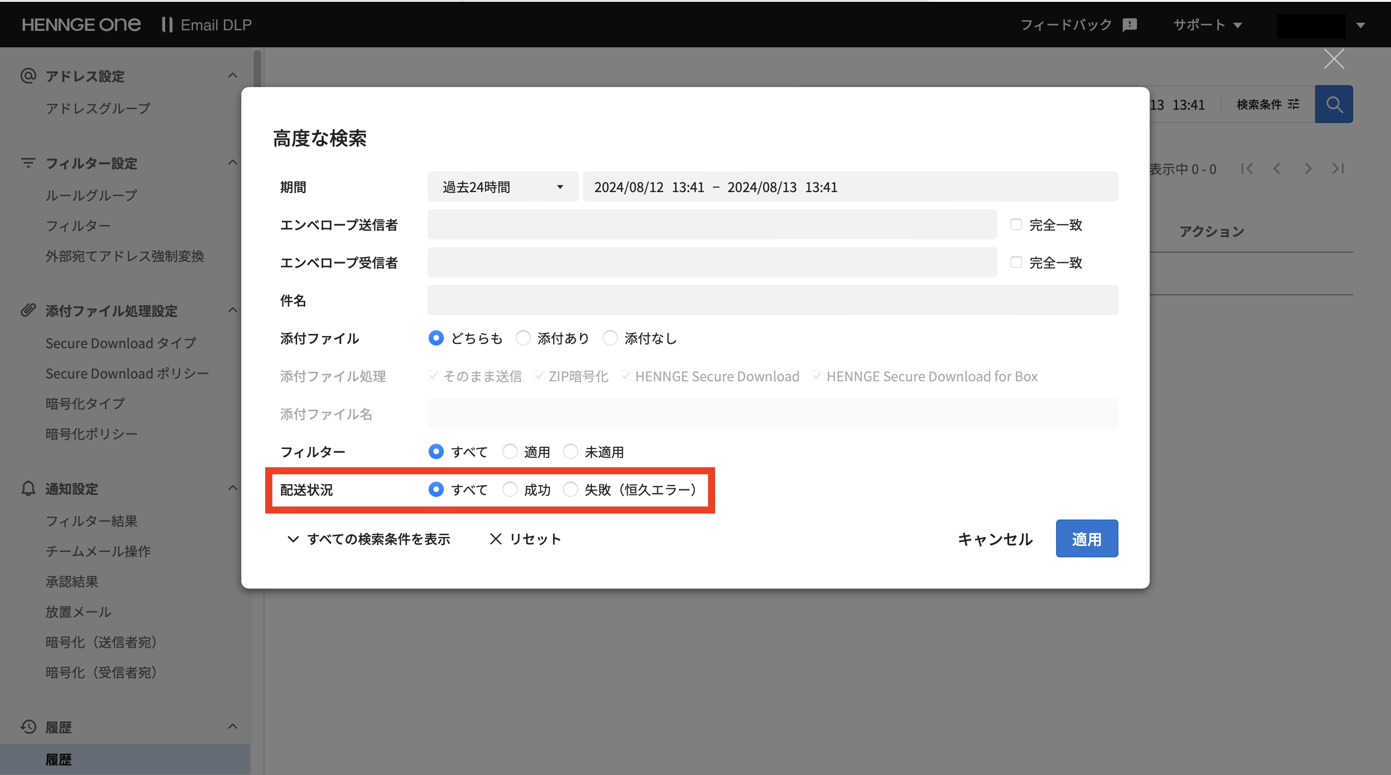This screenshot has width=1391, height=775.
Task: Open the サポート dropdown menu
Action: coord(1207,25)
